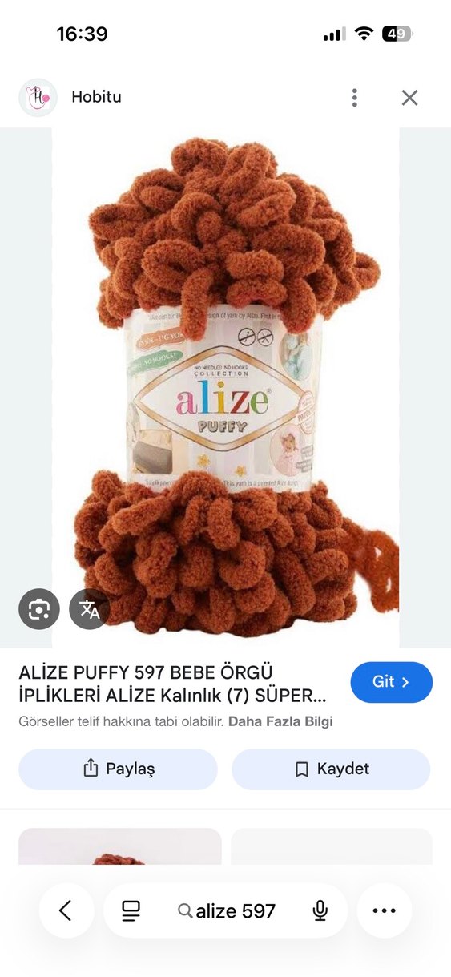Open the browser more options ellipsis
Viewport: 451px width, 977px height.
click(x=385, y=910)
